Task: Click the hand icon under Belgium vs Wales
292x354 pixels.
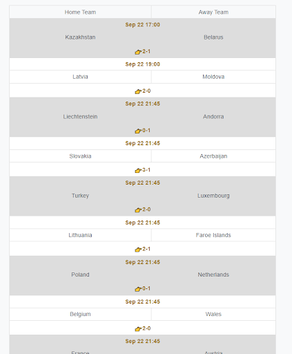Action: click(x=138, y=329)
